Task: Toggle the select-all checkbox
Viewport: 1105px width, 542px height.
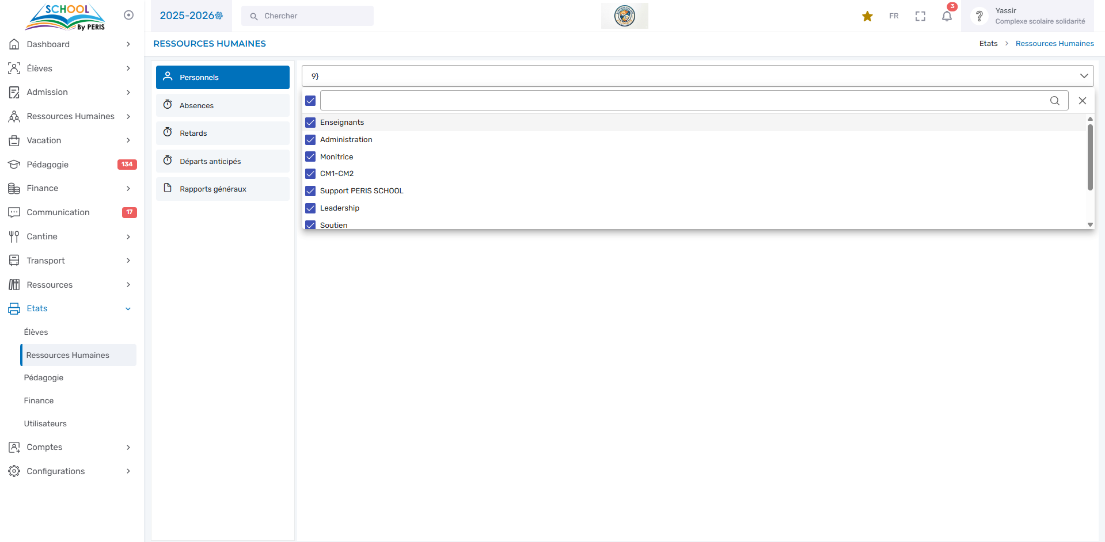Action: click(310, 101)
